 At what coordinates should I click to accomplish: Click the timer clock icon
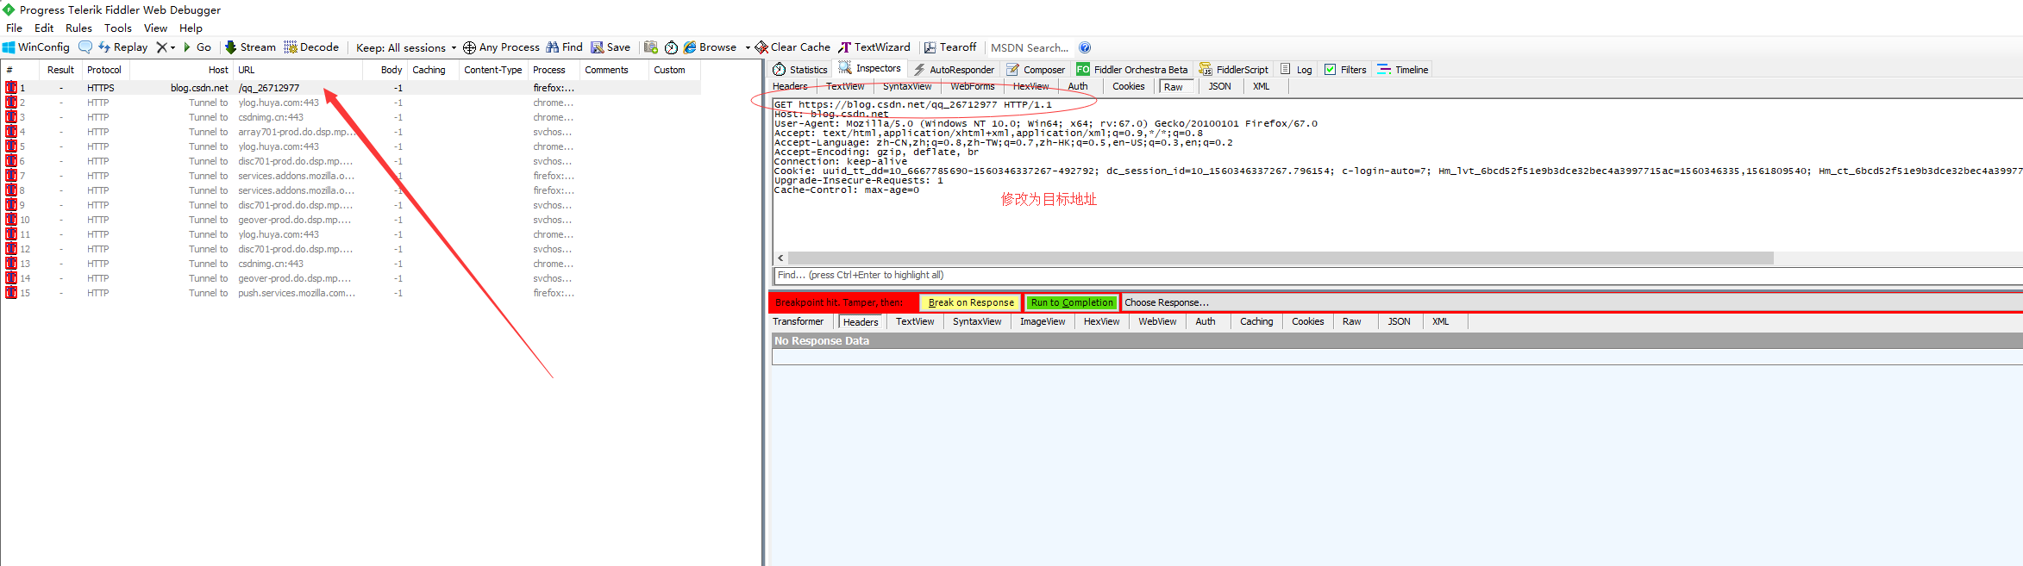(x=671, y=47)
